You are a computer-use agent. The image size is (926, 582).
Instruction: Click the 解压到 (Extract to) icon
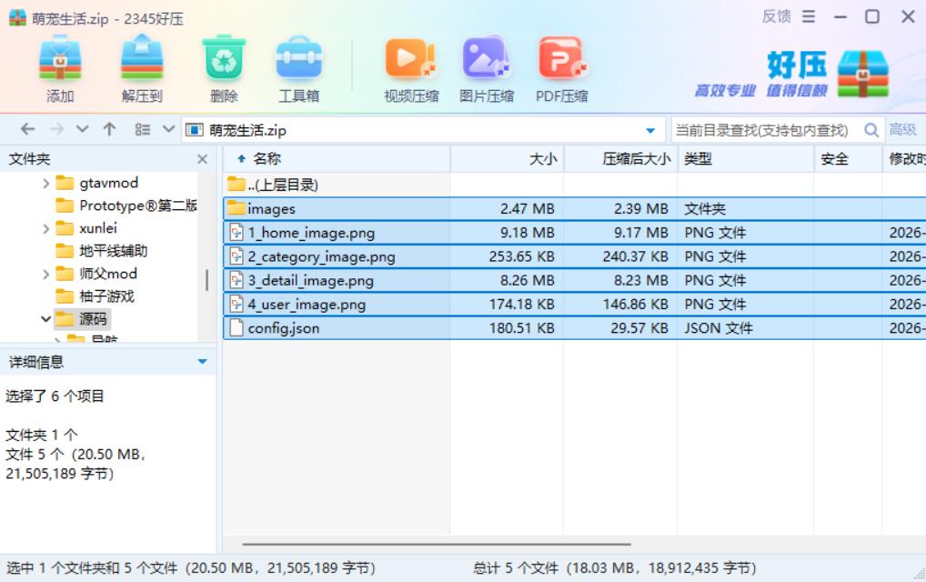pyautogui.click(x=142, y=60)
